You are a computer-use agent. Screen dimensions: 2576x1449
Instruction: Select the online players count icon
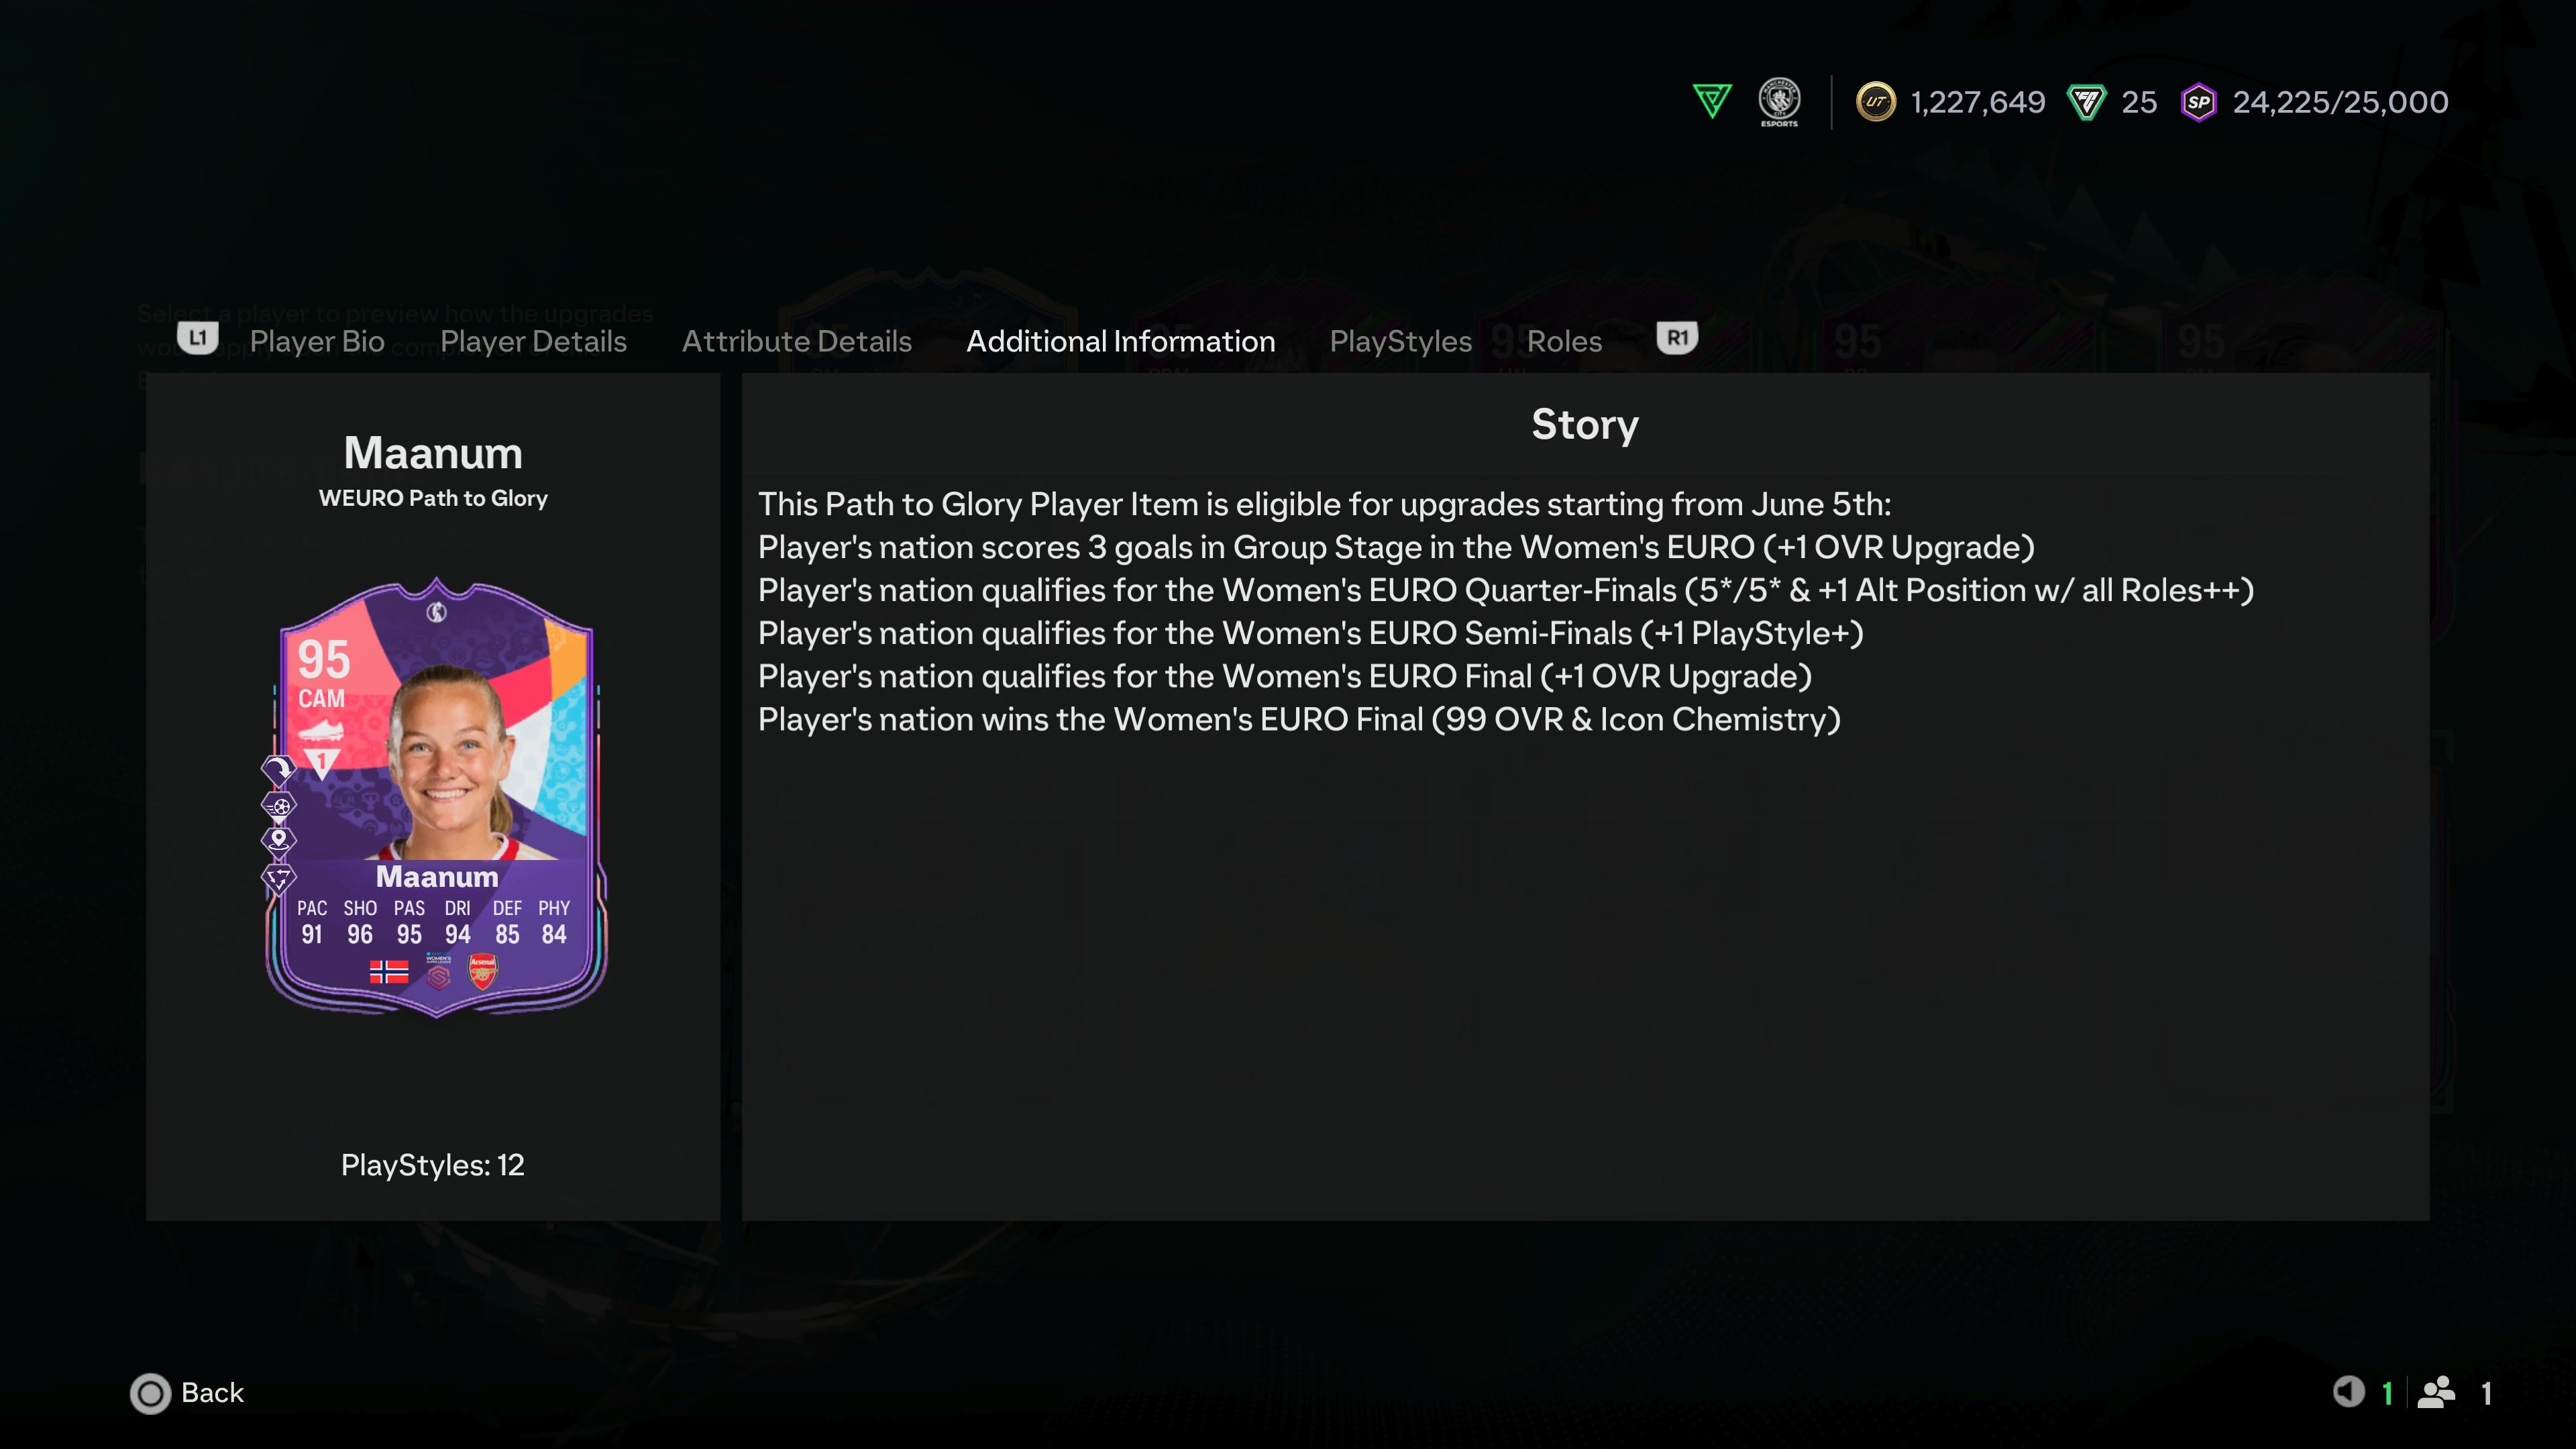pos(2436,1392)
